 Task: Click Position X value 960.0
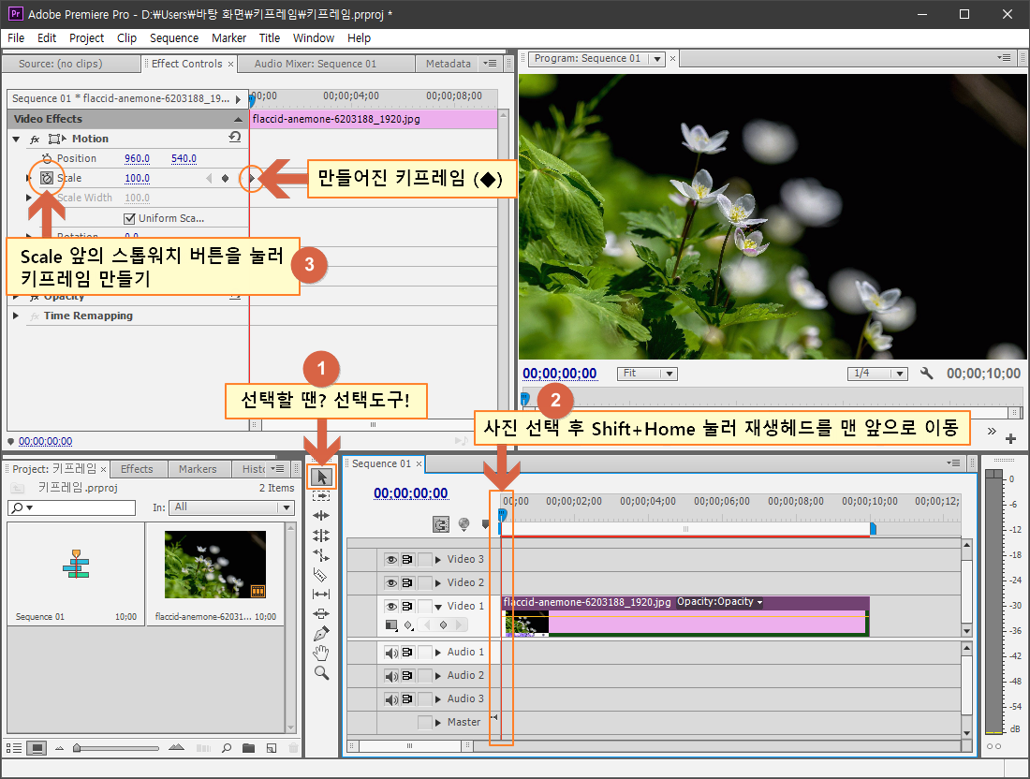pyautogui.click(x=138, y=158)
